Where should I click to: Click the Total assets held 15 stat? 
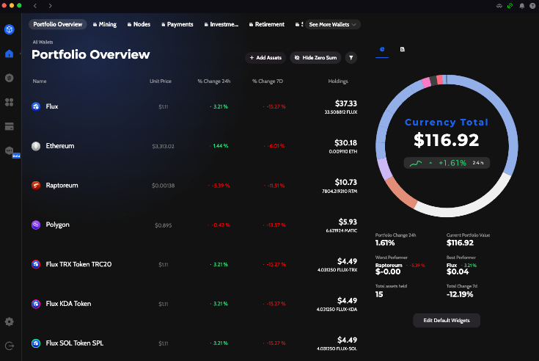coord(391,291)
